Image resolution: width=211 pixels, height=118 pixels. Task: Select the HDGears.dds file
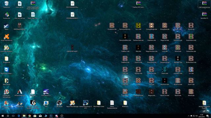click(138, 70)
